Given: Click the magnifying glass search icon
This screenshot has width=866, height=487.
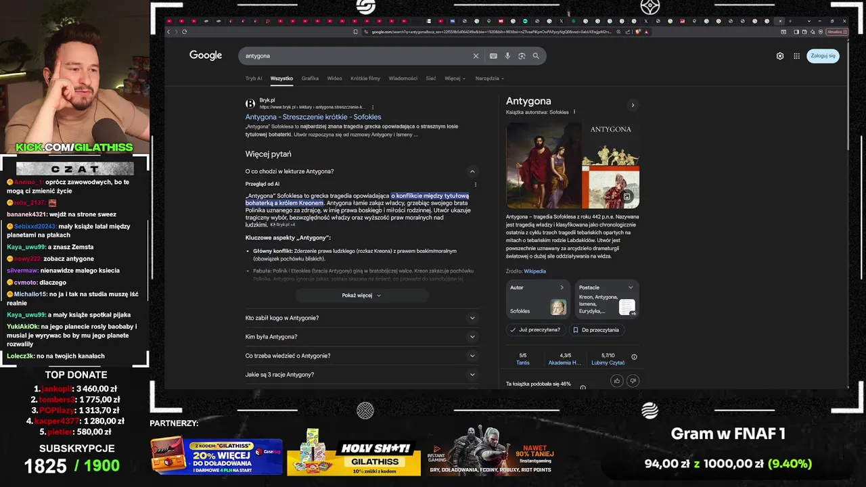Looking at the screenshot, I should (x=536, y=56).
